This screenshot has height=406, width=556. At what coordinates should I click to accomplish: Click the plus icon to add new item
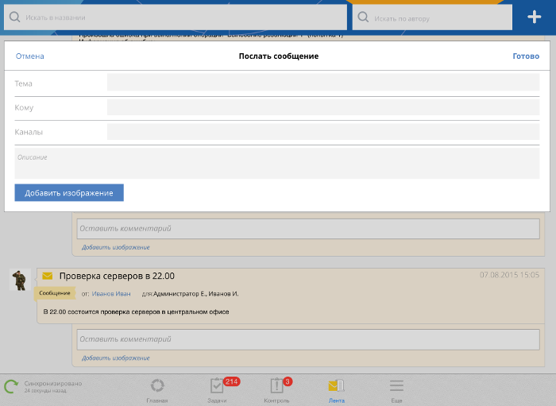click(x=534, y=17)
